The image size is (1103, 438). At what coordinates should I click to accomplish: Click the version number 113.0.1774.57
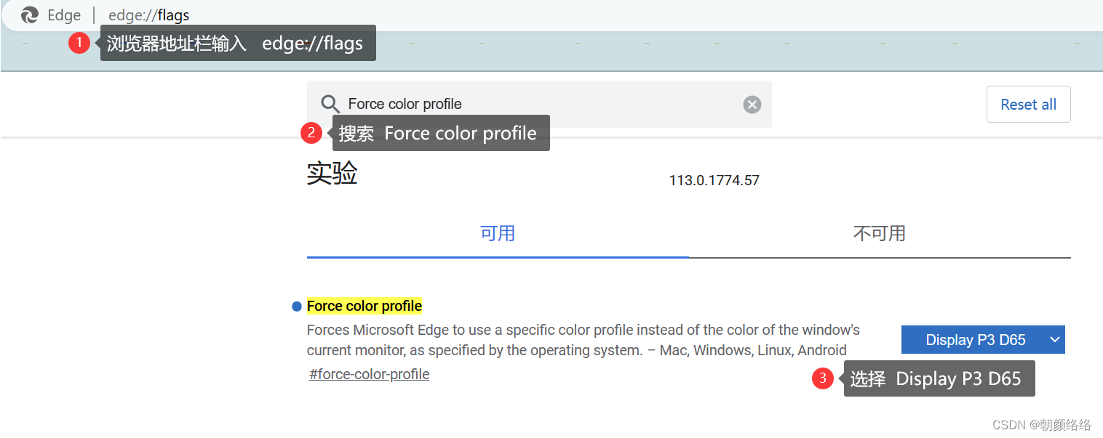(714, 180)
